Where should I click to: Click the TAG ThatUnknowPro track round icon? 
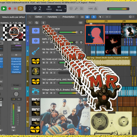(x=36, y=71)
